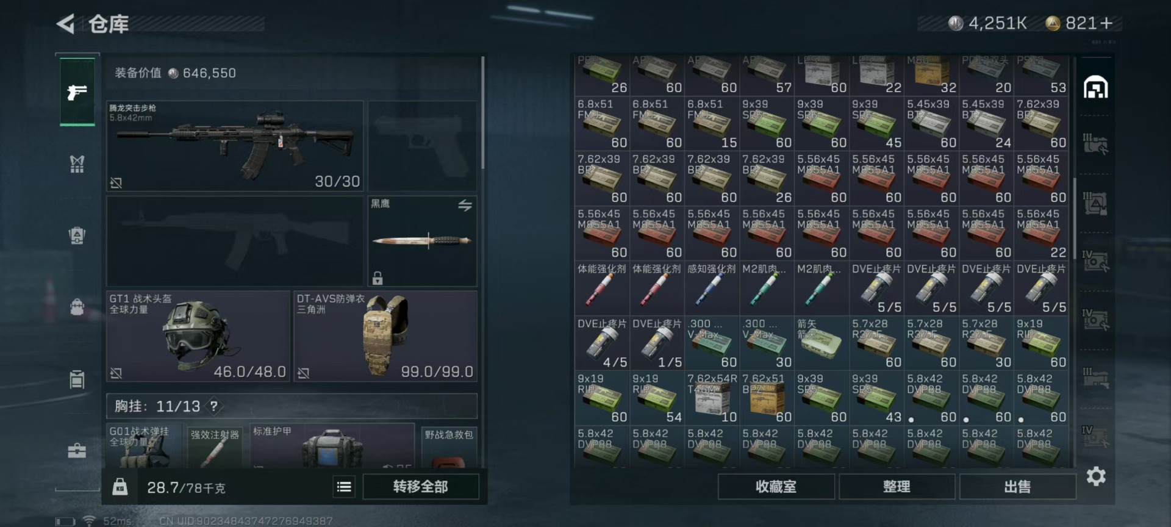Select the weapons tab with gun icon
Screen dimensions: 1171x527
point(77,92)
